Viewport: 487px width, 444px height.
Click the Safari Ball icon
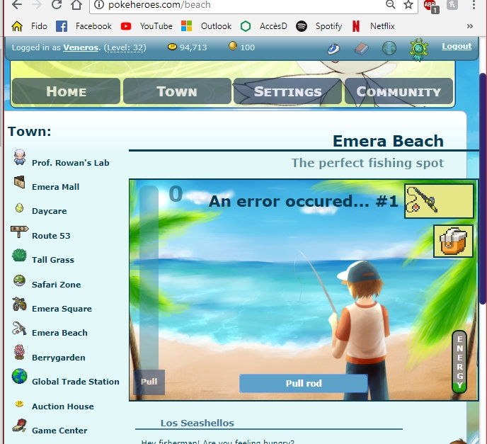(x=19, y=280)
